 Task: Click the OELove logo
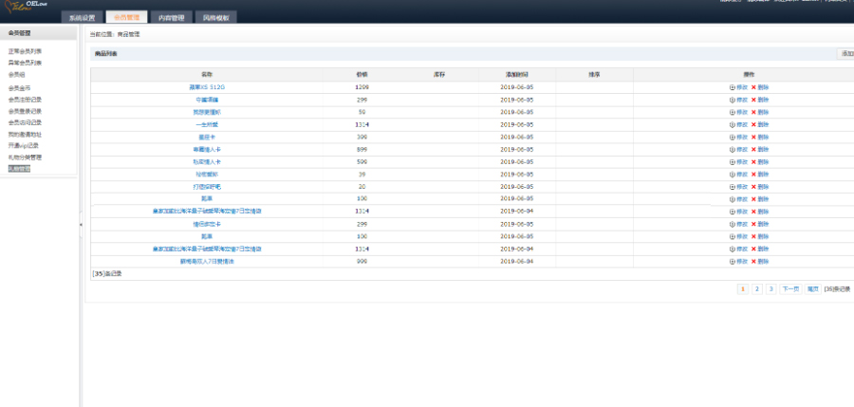28,9
